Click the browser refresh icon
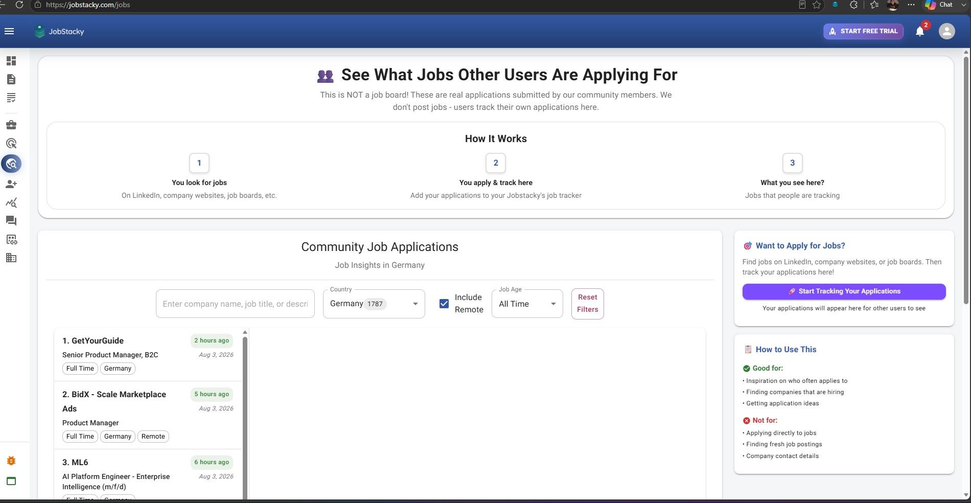 pyautogui.click(x=19, y=5)
